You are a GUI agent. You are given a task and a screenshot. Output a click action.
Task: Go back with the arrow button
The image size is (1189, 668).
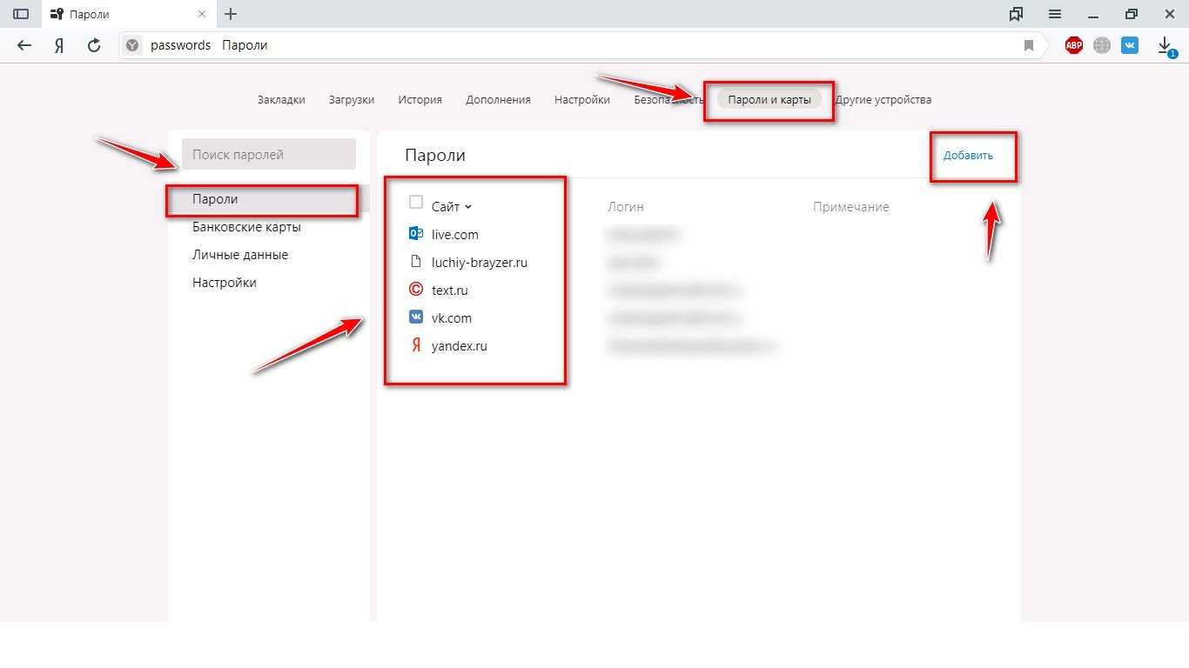(24, 45)
